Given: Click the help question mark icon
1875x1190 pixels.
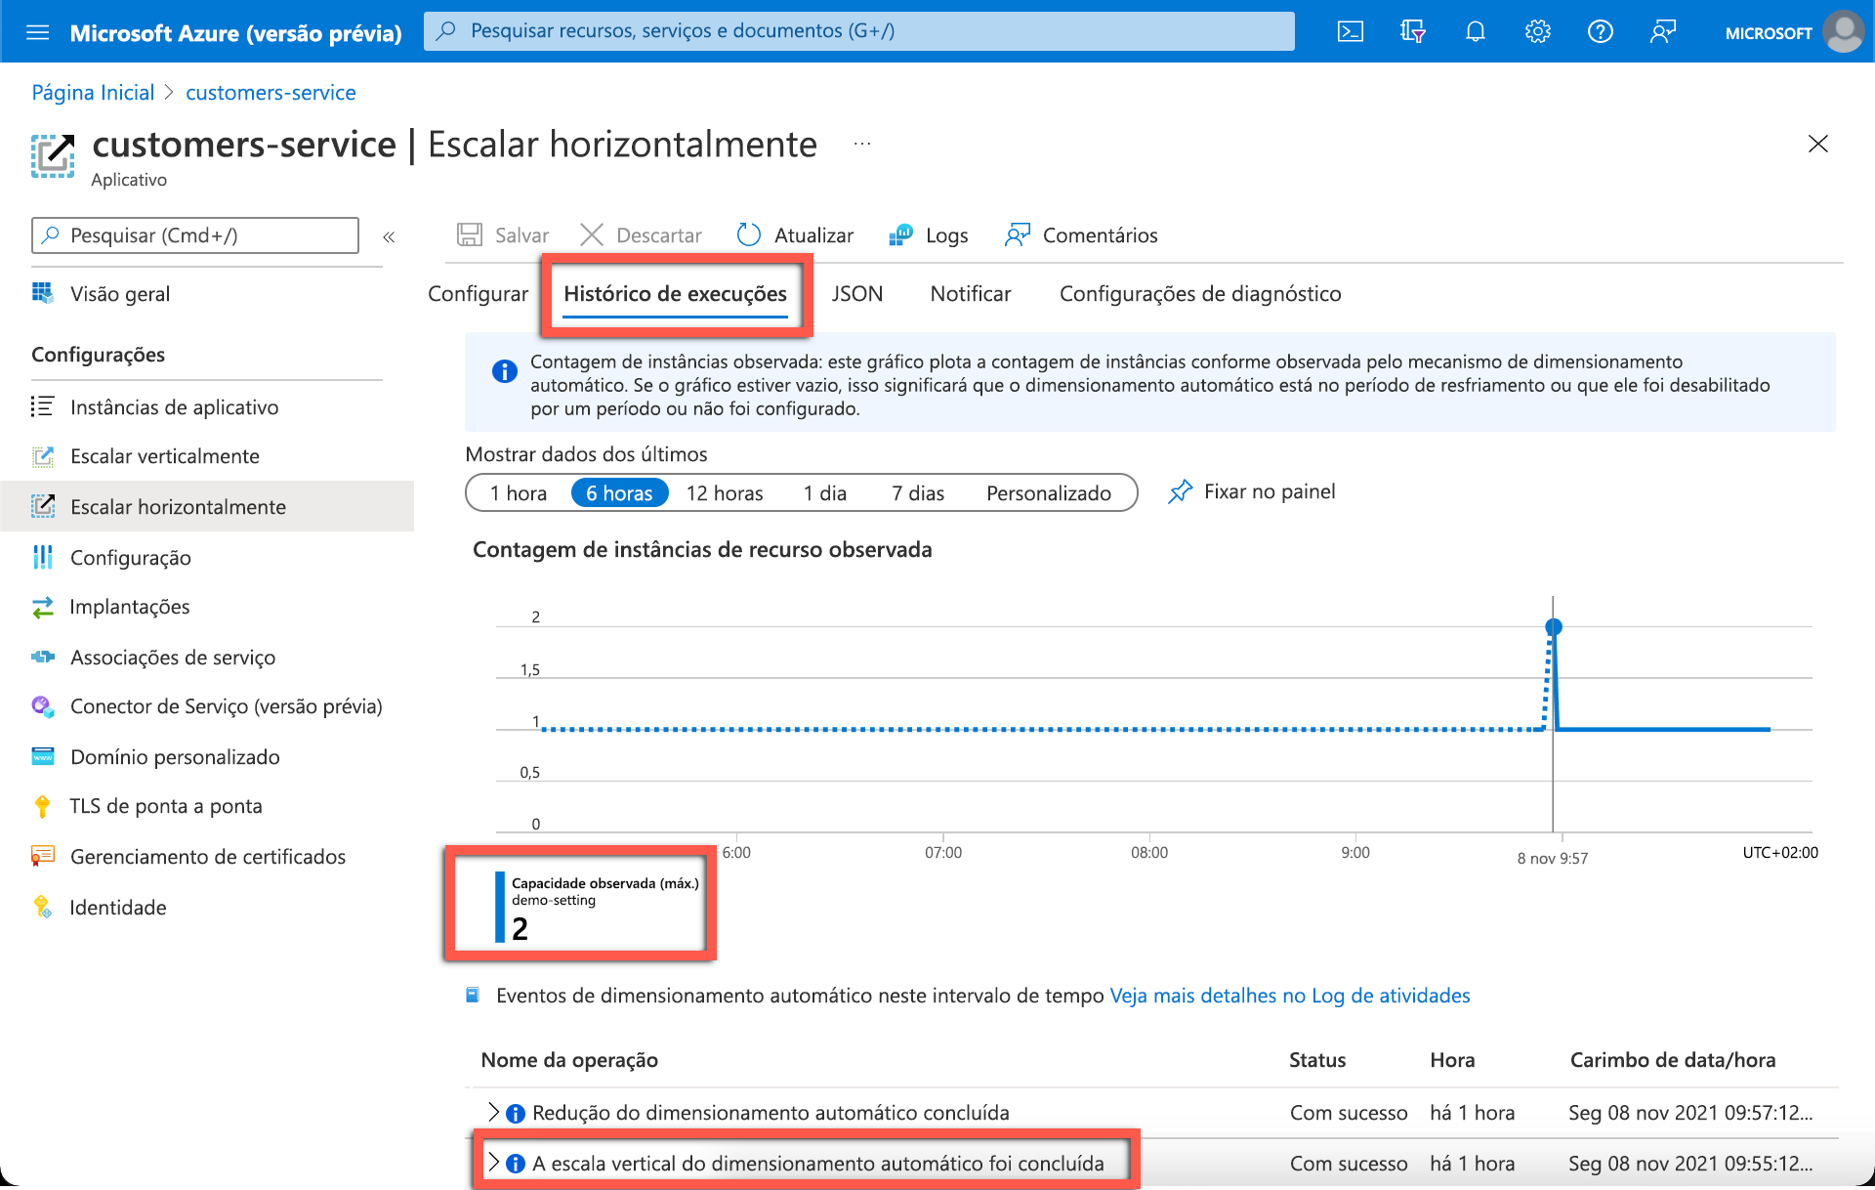Looking at the screenshot, I should pos(1600,32).
